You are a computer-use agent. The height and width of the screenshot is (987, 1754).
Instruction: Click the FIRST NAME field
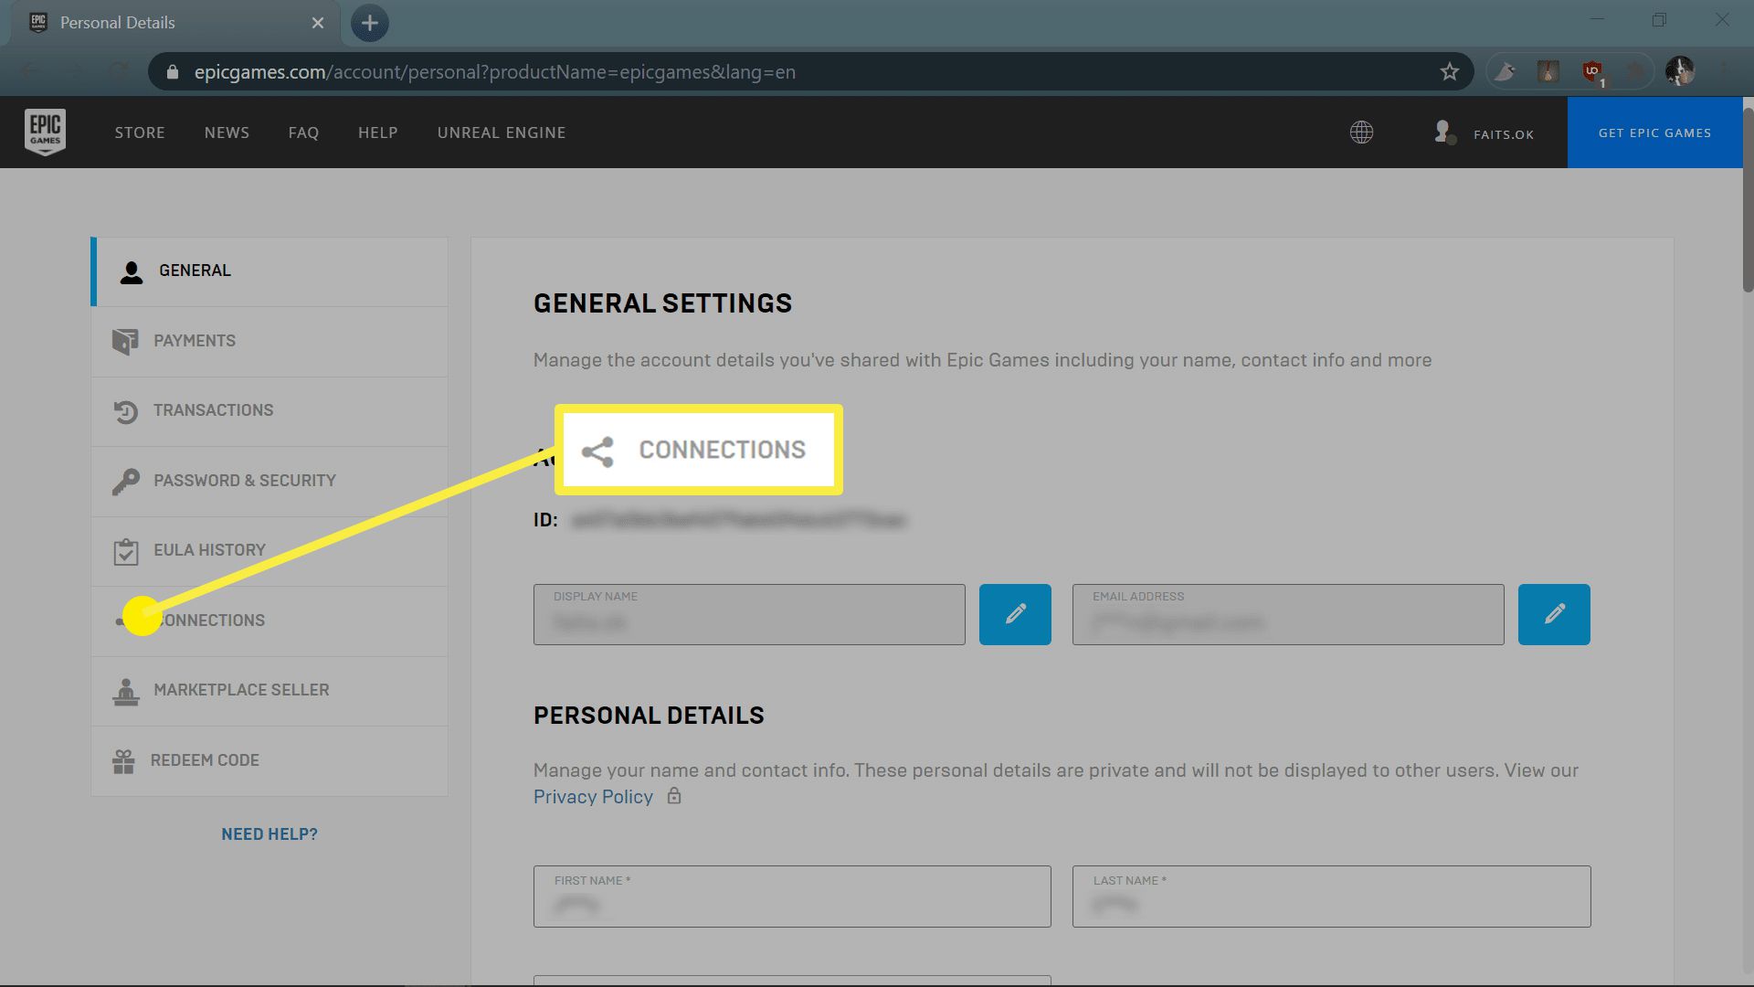click(792, 897)
